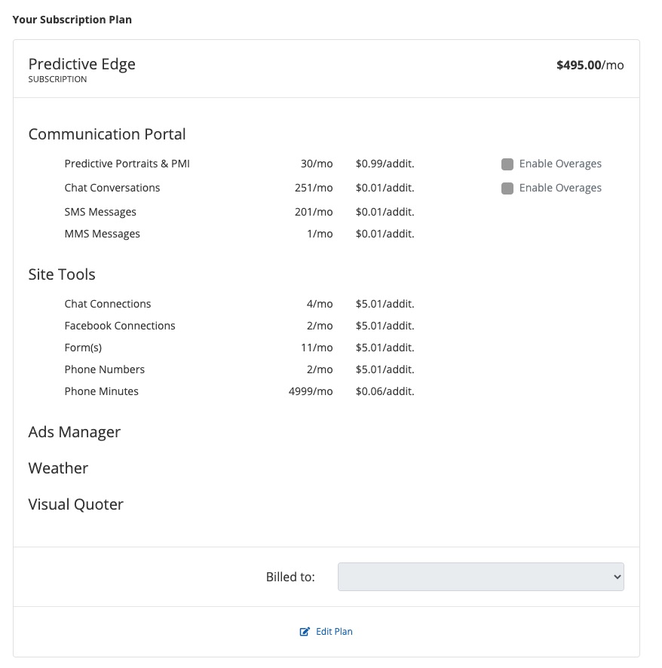Expand the Ads Manager section
The image size is (662, 668).
point(75,432)
